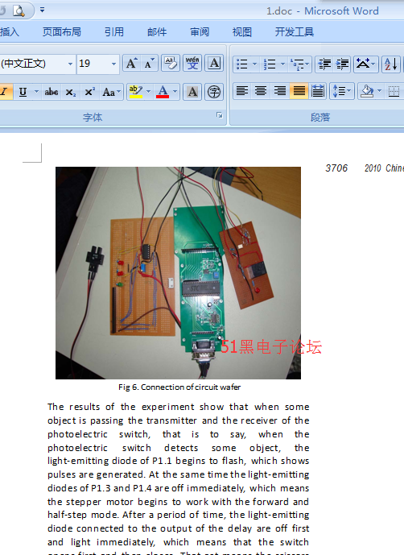Apply red font color
This screenshot has height=555, width=404.
click(x=163, y=92)
